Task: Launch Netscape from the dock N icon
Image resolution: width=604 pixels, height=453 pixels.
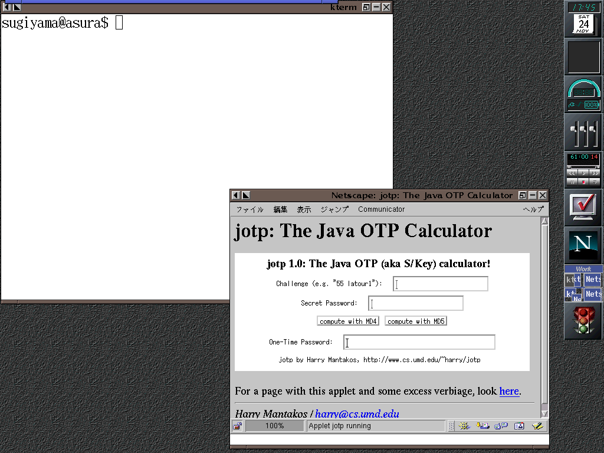Action: 583,245
